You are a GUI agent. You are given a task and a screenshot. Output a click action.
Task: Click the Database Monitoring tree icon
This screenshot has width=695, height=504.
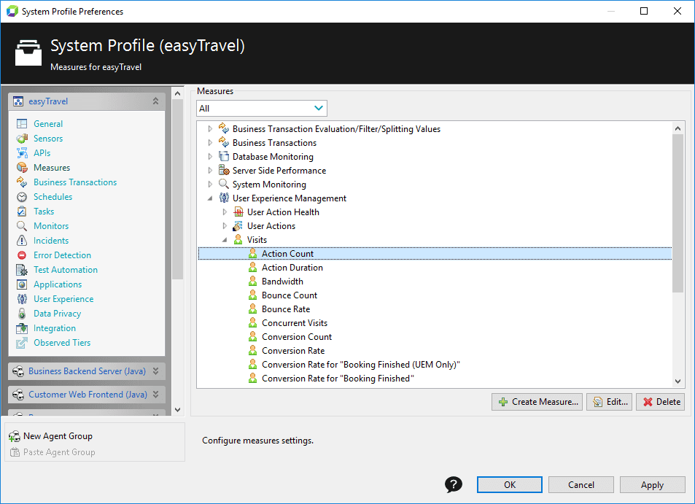tap(224, 157)
